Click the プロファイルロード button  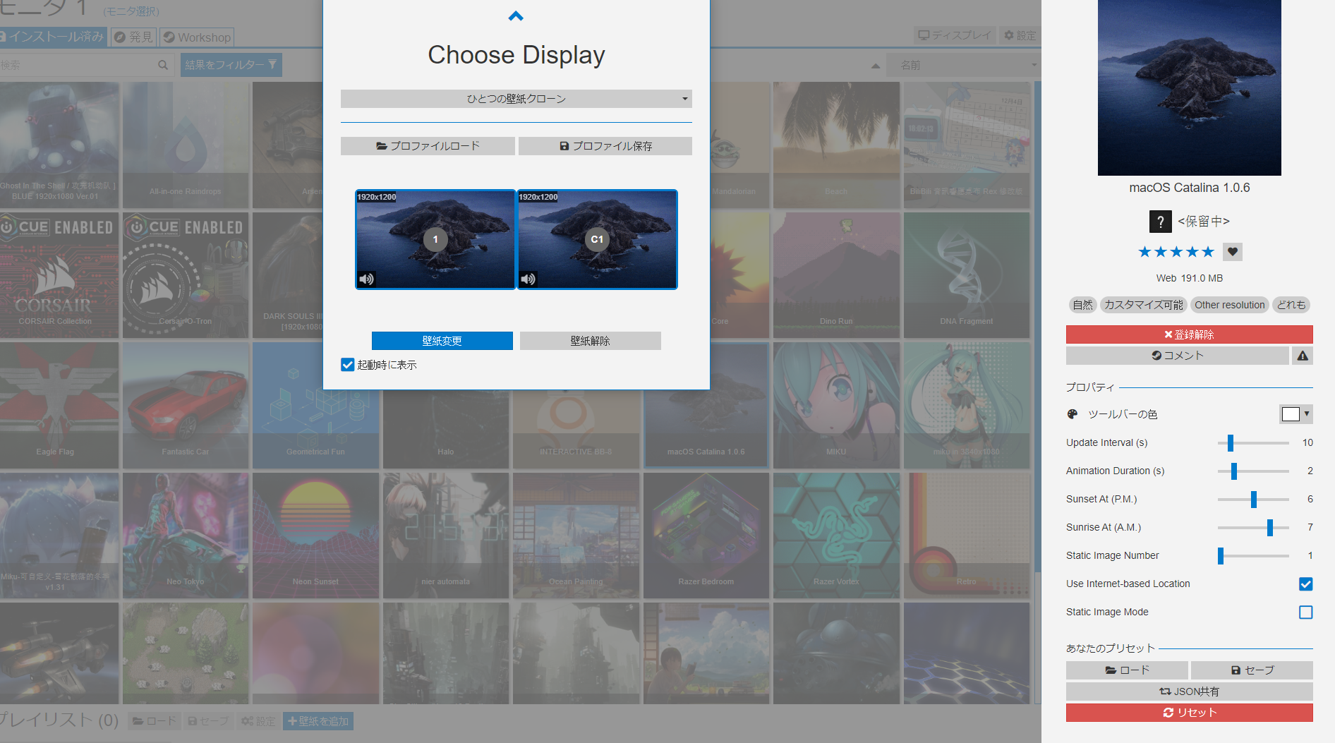[x=428, y=146]
